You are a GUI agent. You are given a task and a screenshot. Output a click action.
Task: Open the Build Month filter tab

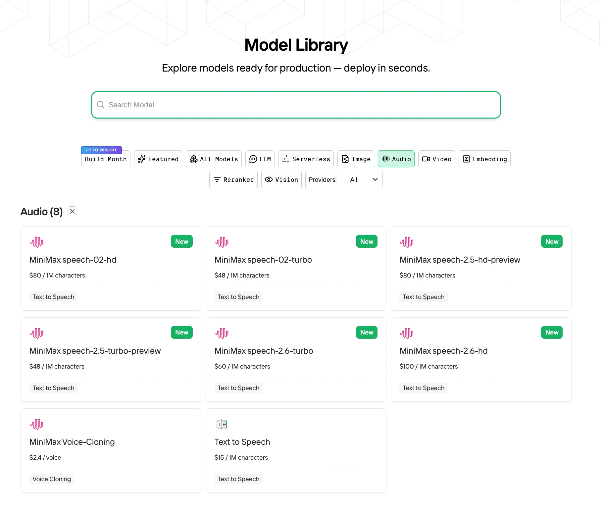(106, 159)
